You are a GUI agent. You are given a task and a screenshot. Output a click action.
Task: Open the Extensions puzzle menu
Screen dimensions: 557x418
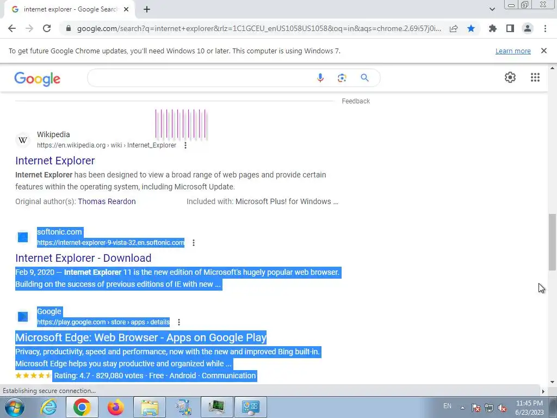tap(493, 28)
